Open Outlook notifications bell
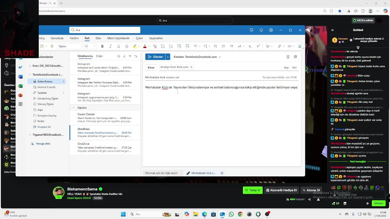Viewport: 390px width, 219px height. click(x=261, y=30)
